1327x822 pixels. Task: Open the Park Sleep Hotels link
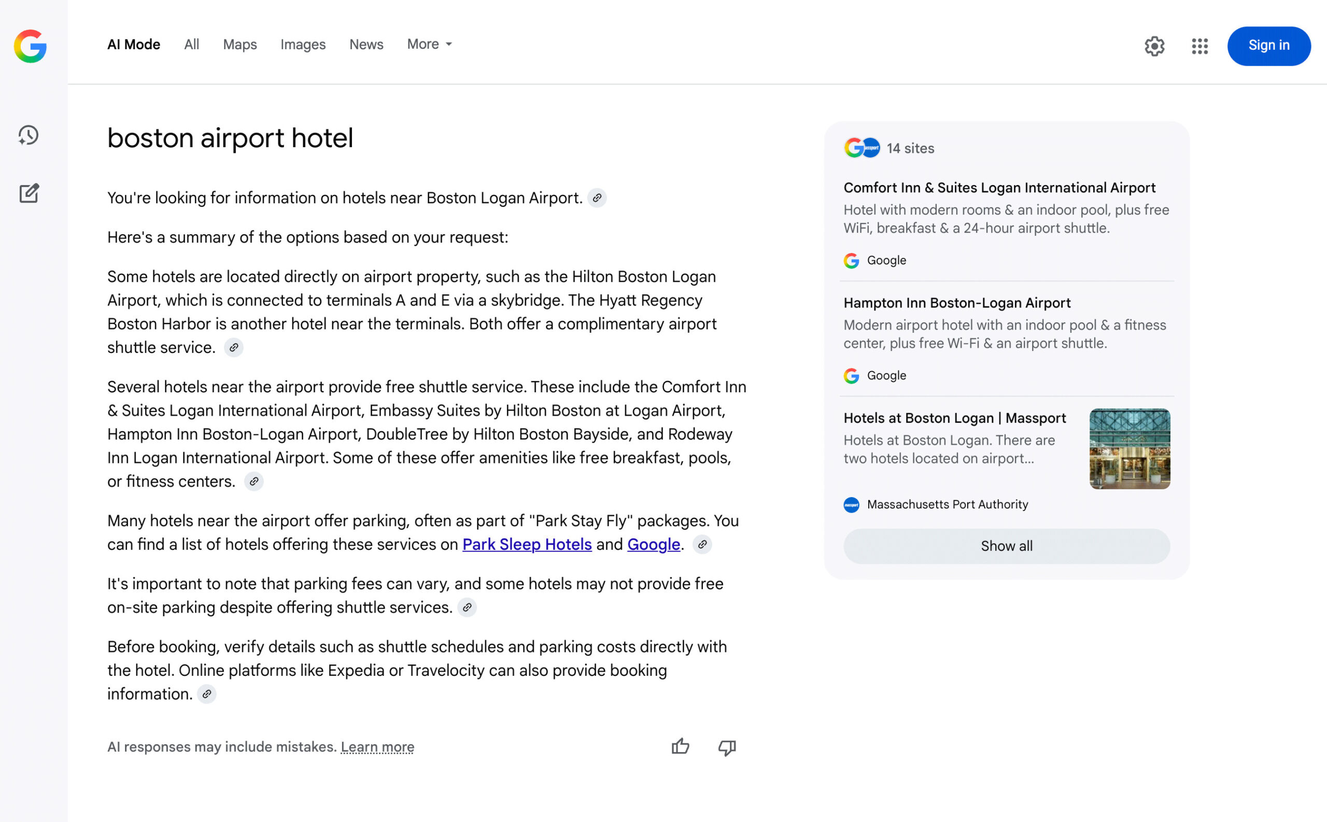[527, 545]
